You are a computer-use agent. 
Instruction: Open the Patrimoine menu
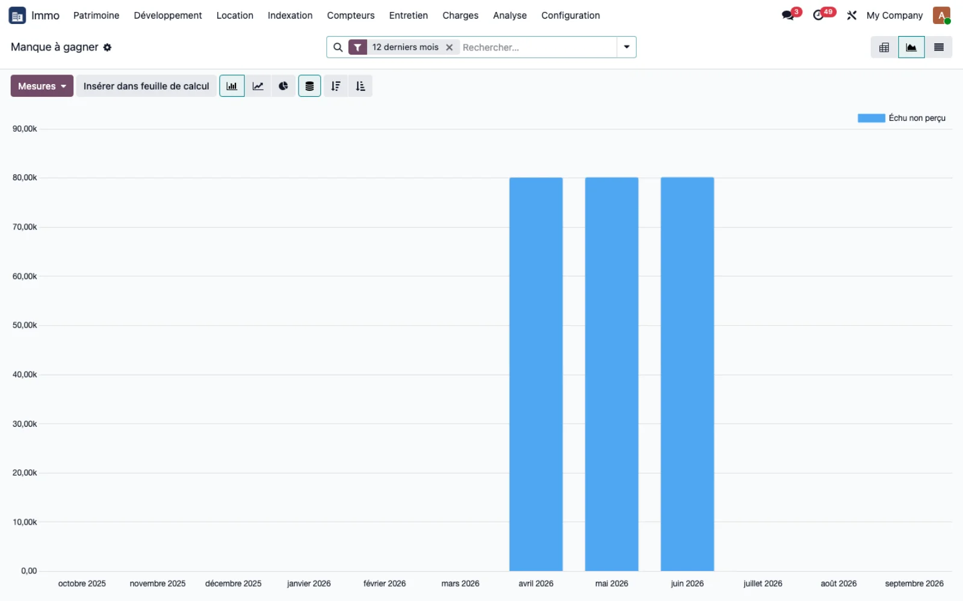[x=96, y=16]
